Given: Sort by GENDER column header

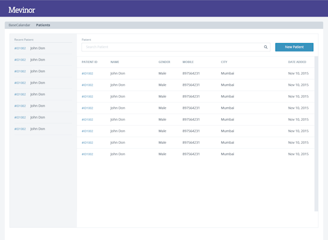Looking at the screenshot, I should tap(164, 62).
